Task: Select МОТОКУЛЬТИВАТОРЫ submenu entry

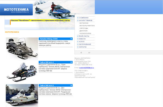Action: (87, 26)
